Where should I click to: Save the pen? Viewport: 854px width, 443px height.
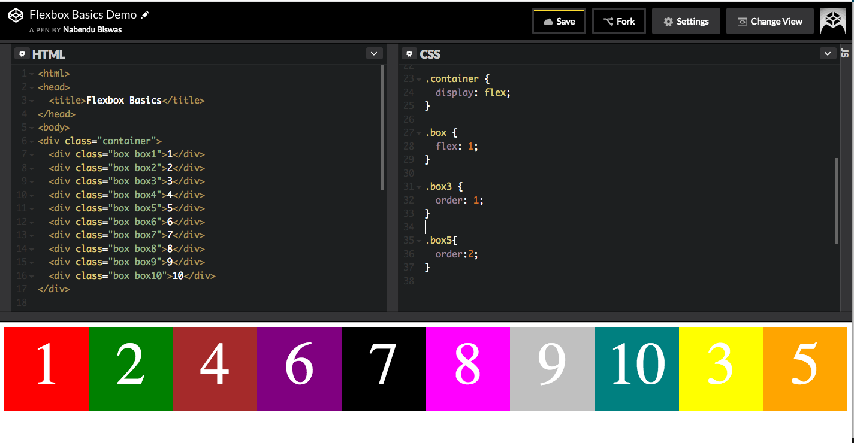pyautogui.click(x=559, y=21)
